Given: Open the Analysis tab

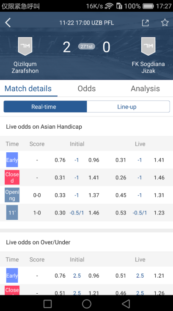Looking at the screenshot, I should 145,89.
